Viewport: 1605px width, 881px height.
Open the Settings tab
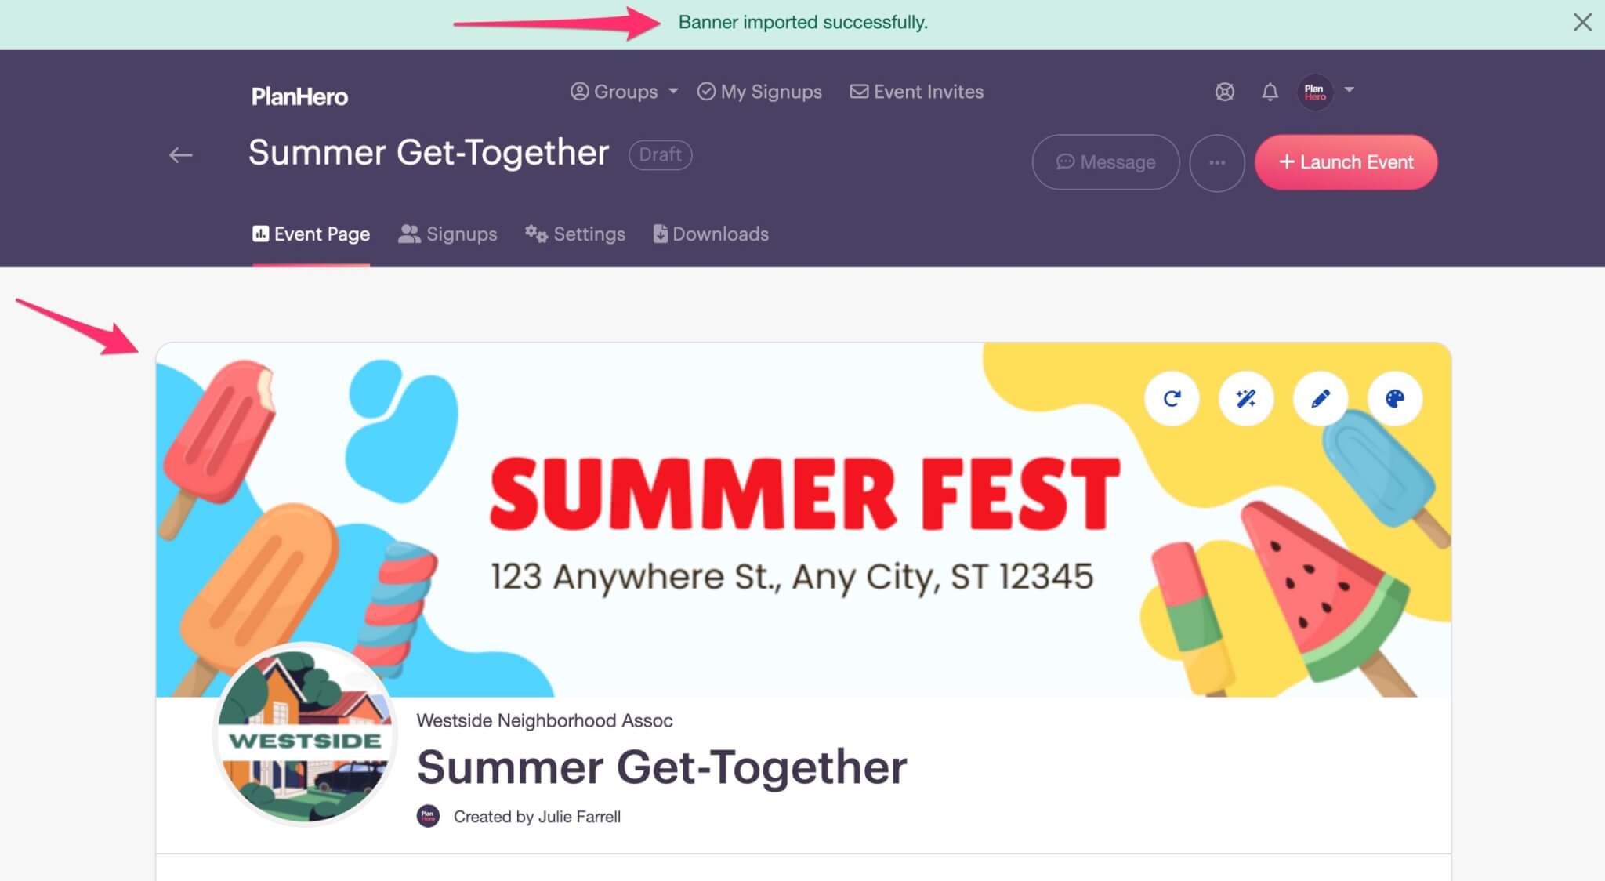tap(574, 234)
